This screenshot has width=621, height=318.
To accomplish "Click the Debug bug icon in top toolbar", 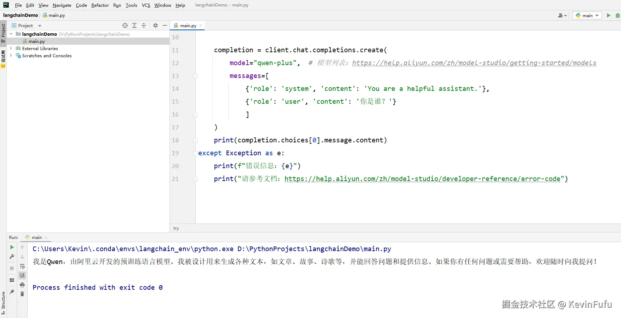I will [x=617, y=15].
